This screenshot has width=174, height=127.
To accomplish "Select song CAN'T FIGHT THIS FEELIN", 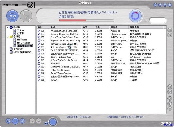I will (x=65, y=50).
